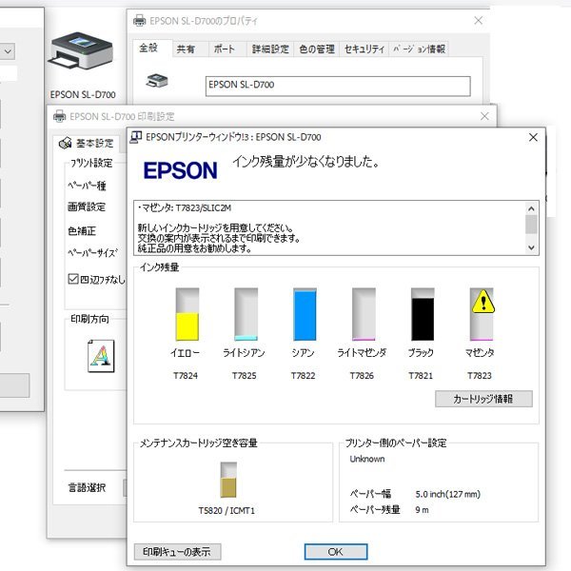Screen dimensions: 571x571
Task: Click the ペーパーサイズ label in 印刷設定
Action: pyautogui.click(x=93, y=253)
